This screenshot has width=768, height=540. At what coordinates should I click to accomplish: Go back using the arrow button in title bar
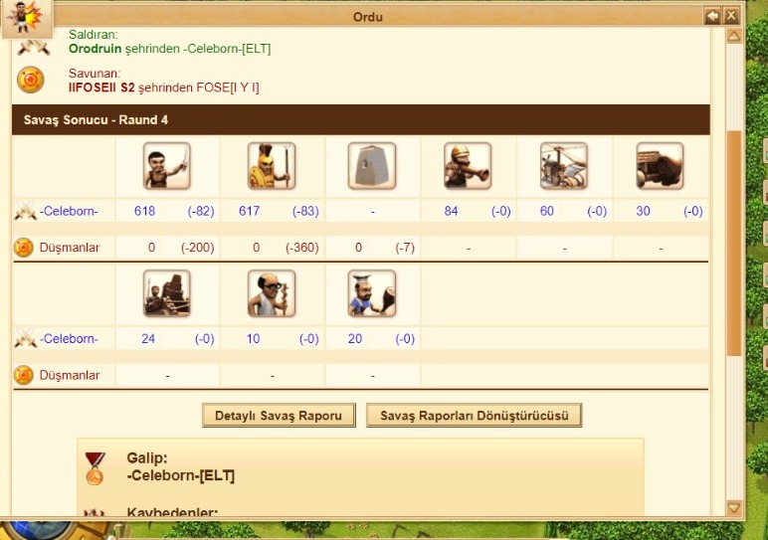pyautogui.click(x=712, y=16)
